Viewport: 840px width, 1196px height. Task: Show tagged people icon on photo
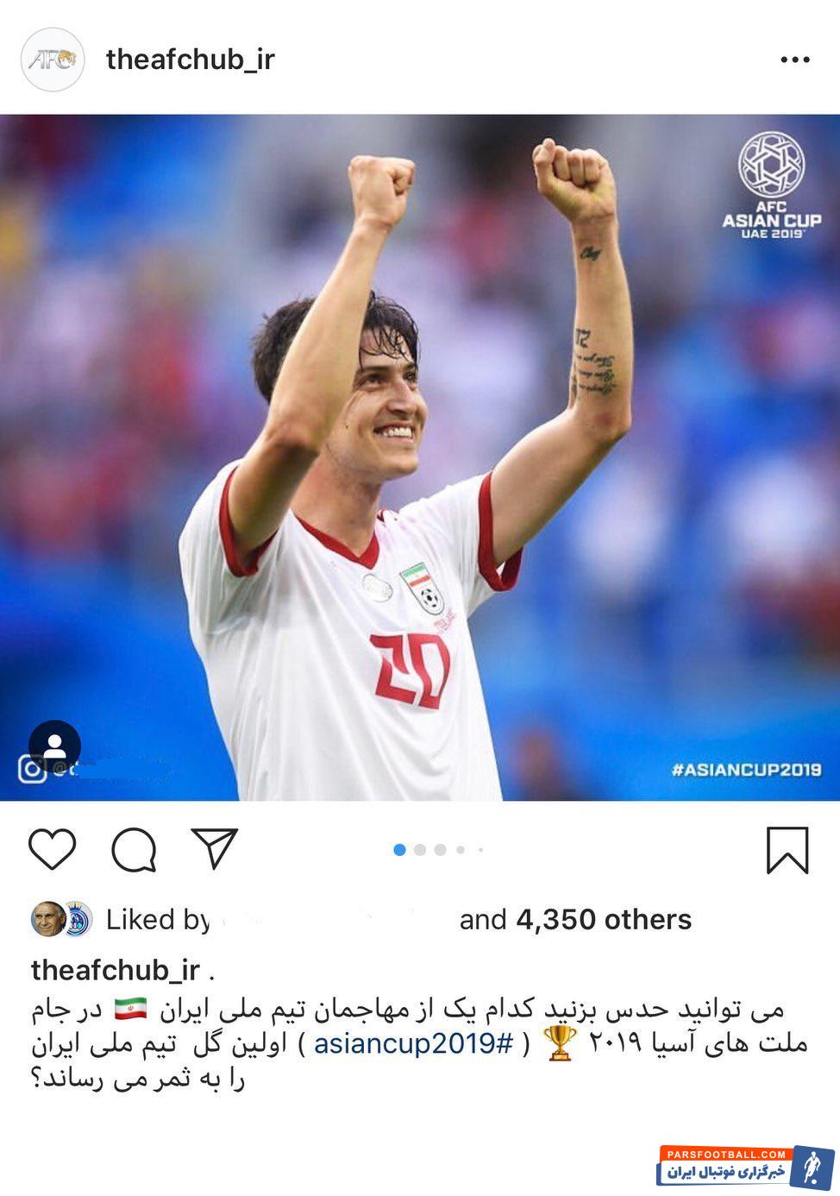pyautogui.click(x=54, y=746)
